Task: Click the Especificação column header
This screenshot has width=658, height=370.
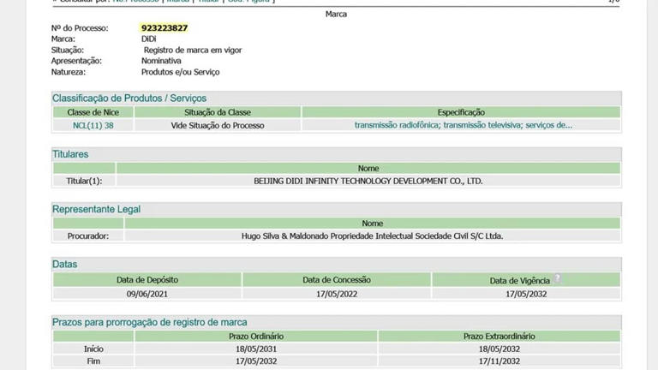Action: click(461, 112)
